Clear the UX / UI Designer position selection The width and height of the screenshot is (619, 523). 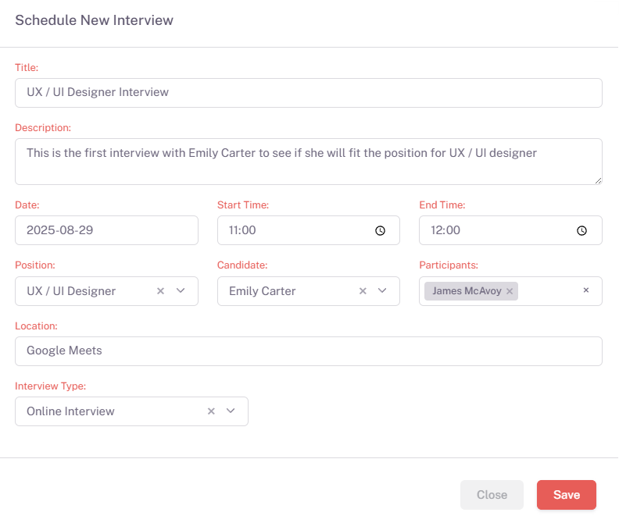pos(160,291)
